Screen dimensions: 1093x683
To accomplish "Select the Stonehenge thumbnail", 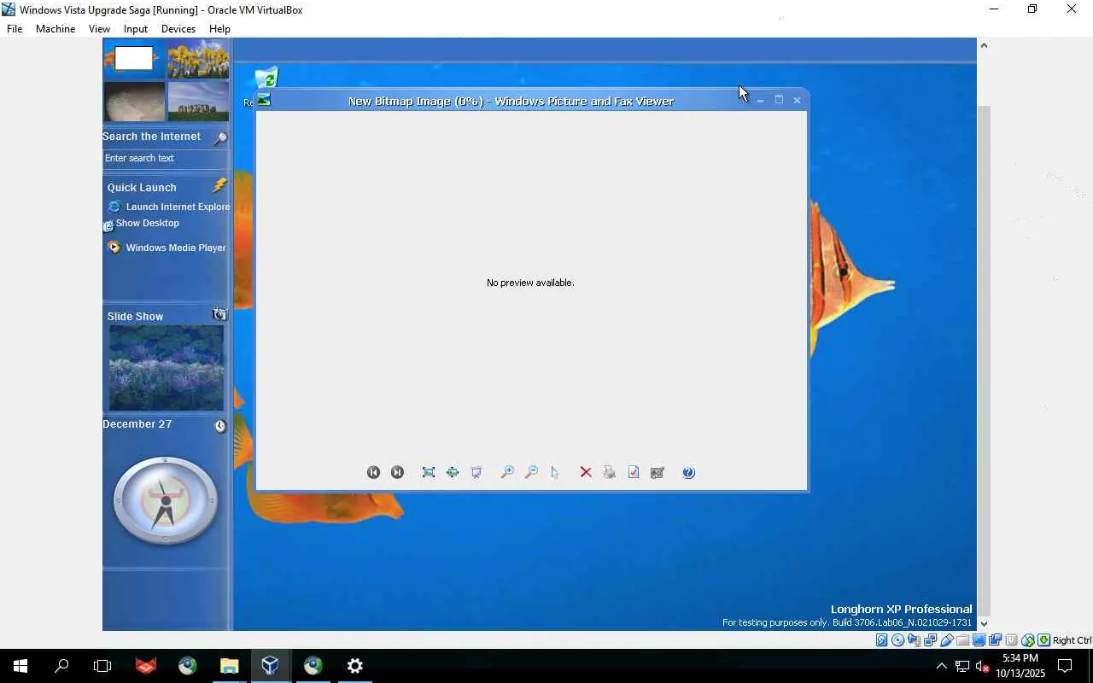I will [x=198, y=101].
